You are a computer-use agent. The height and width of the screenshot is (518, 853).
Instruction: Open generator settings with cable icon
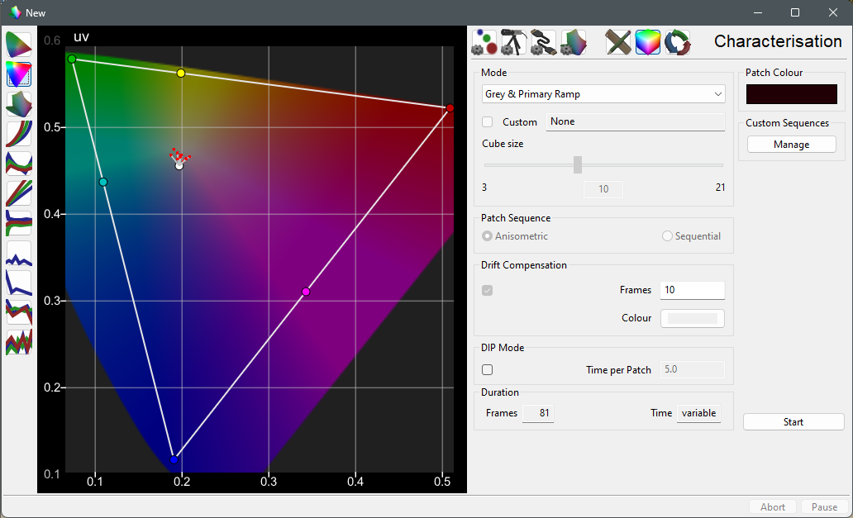(543, 42)
